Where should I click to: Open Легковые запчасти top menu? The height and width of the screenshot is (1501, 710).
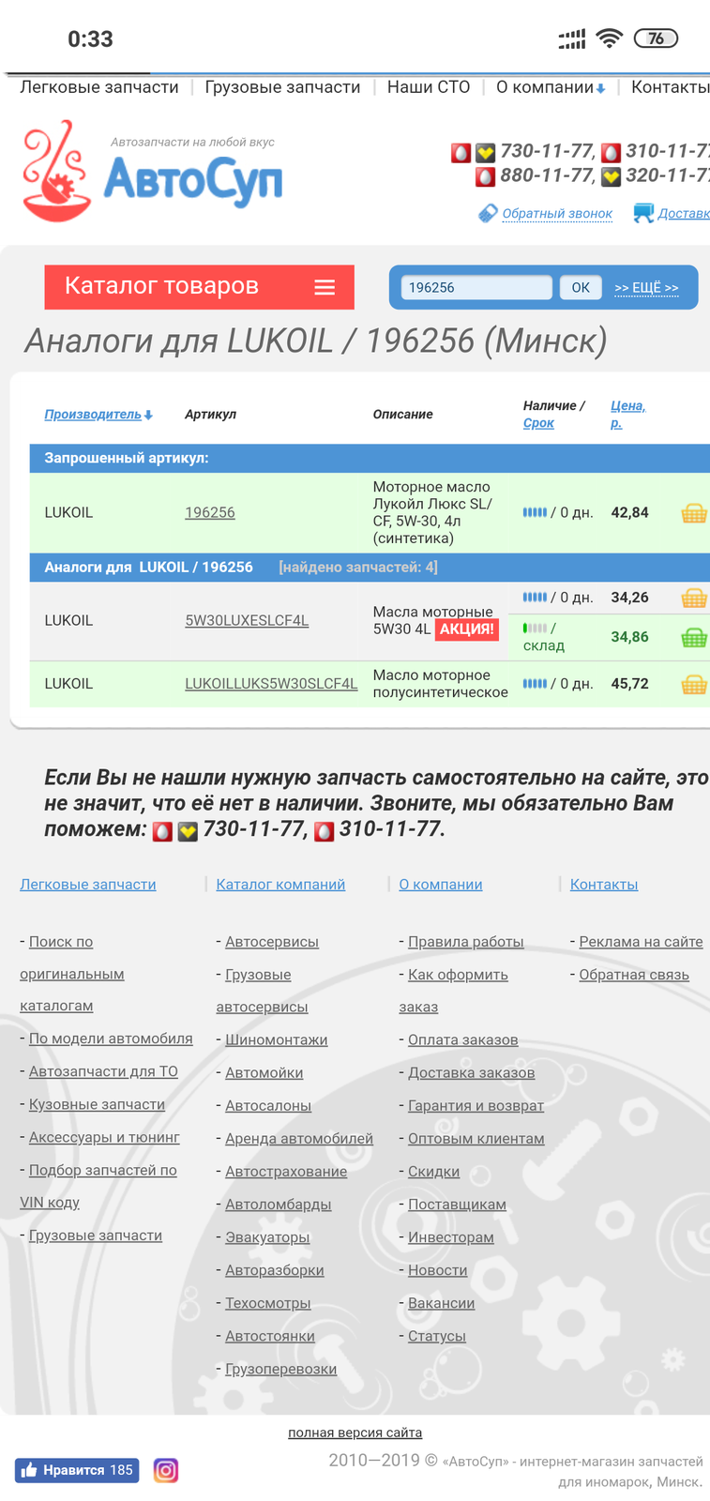(99, 87)
